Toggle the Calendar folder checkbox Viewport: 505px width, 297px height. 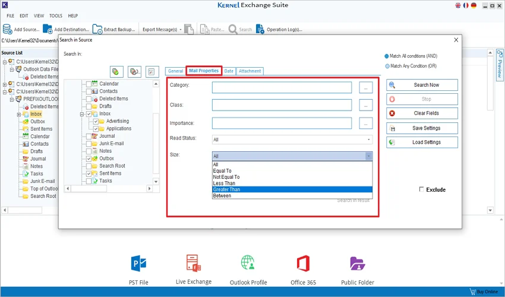(89, 84)
